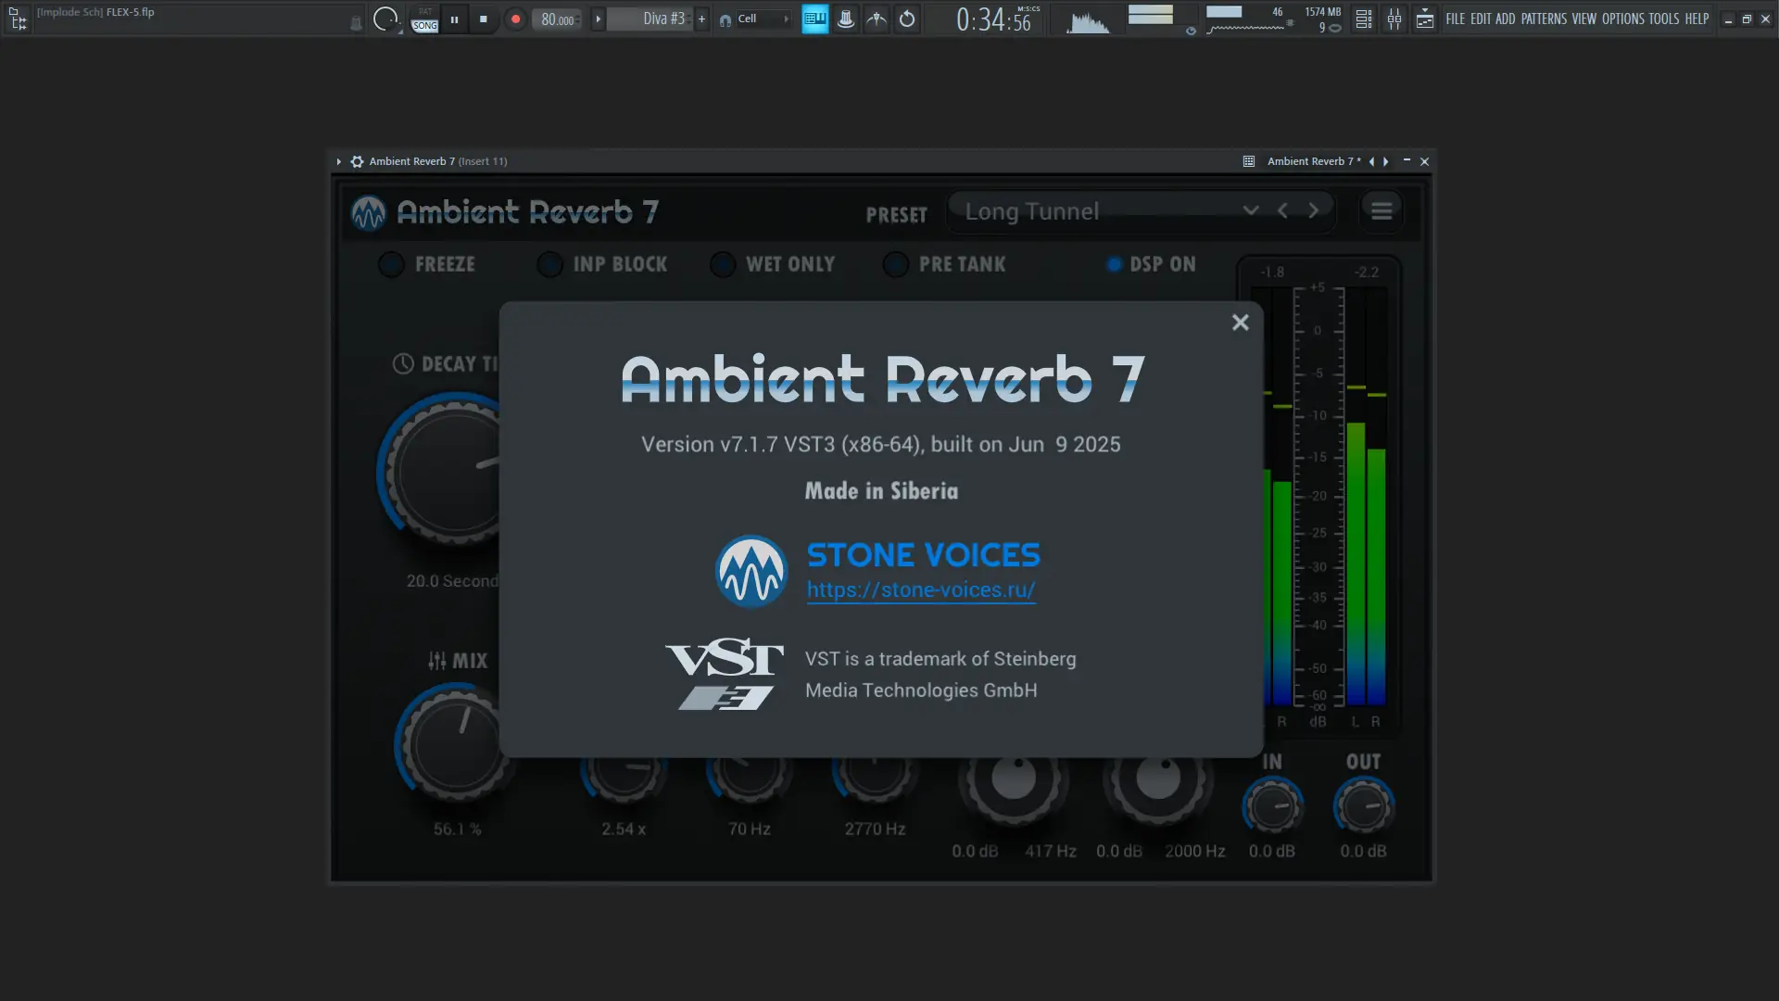Expand the Long Tunnel preset dropdown
The width and height of the screenshot is (1779, 1001).
point(1250,211)
